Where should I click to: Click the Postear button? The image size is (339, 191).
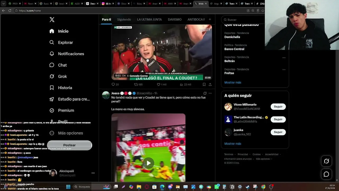click(x=69, y=145)
